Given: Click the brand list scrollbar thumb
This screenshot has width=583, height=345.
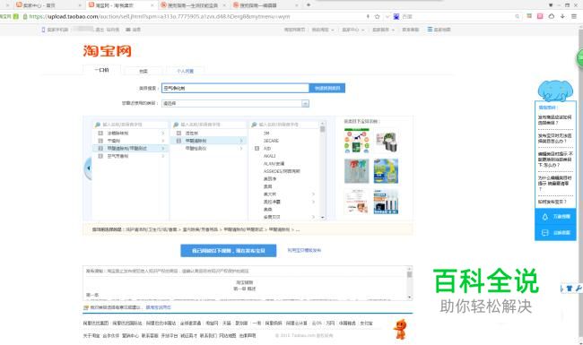Looking at the screenshot, I should point(322,129).
